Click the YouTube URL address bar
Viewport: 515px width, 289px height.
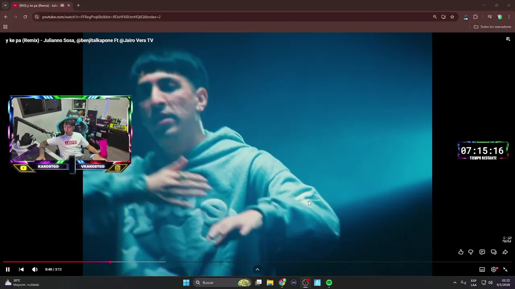101,17
